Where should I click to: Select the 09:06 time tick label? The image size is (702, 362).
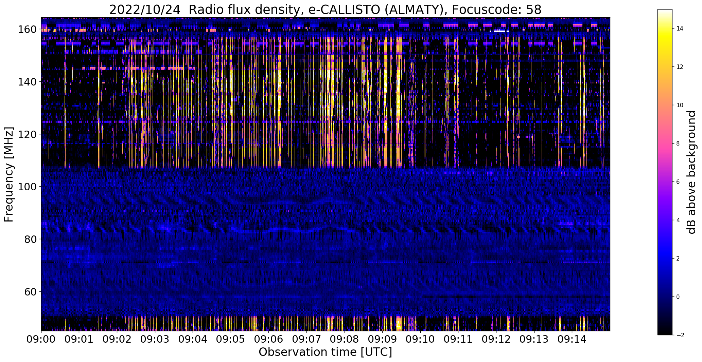(269, 339)
